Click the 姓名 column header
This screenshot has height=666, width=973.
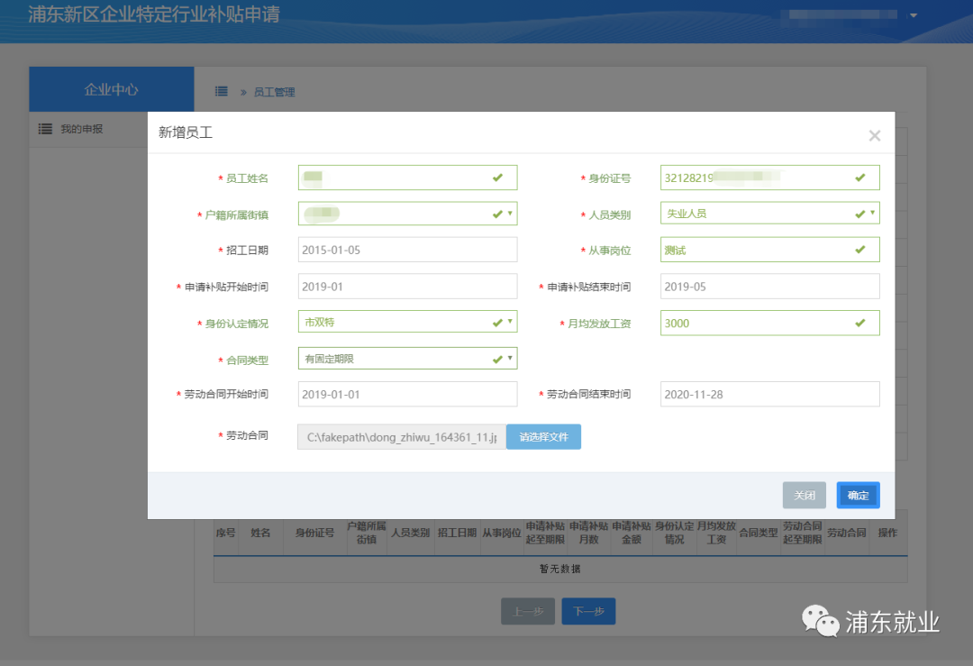pyautogui.click(x=260, y=533)
